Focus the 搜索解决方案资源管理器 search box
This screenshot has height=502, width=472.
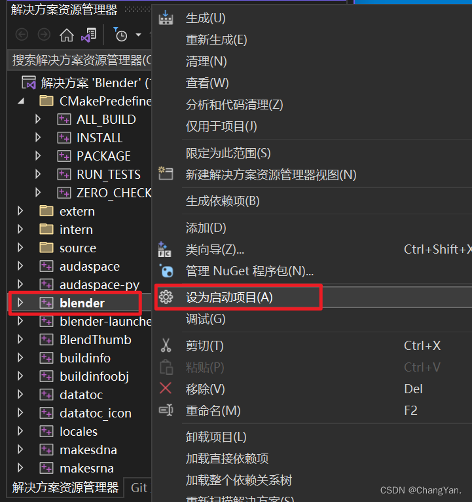[80, 60]
